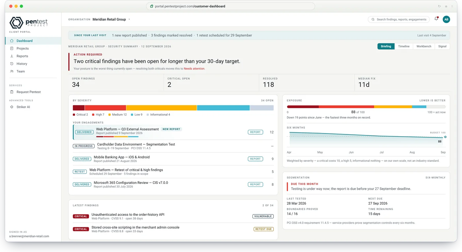Select the yellow Medium segment of the By Severity bar
The height and width of the screenshot is (252, 462).
(161, 108)
